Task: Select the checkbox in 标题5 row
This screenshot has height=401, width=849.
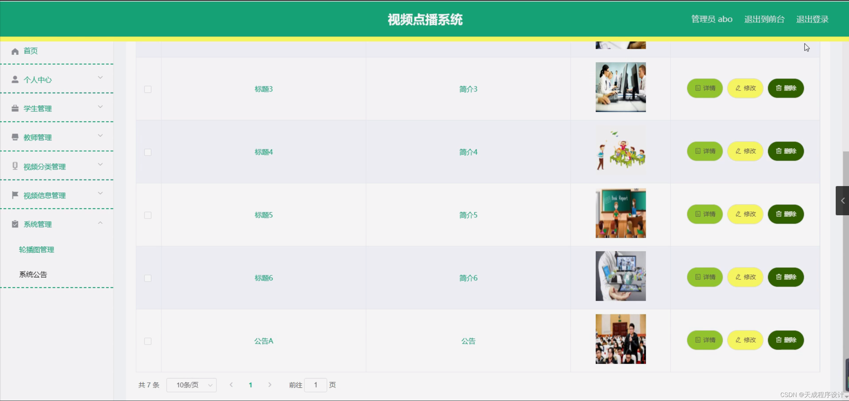Action: coord(148,215)
